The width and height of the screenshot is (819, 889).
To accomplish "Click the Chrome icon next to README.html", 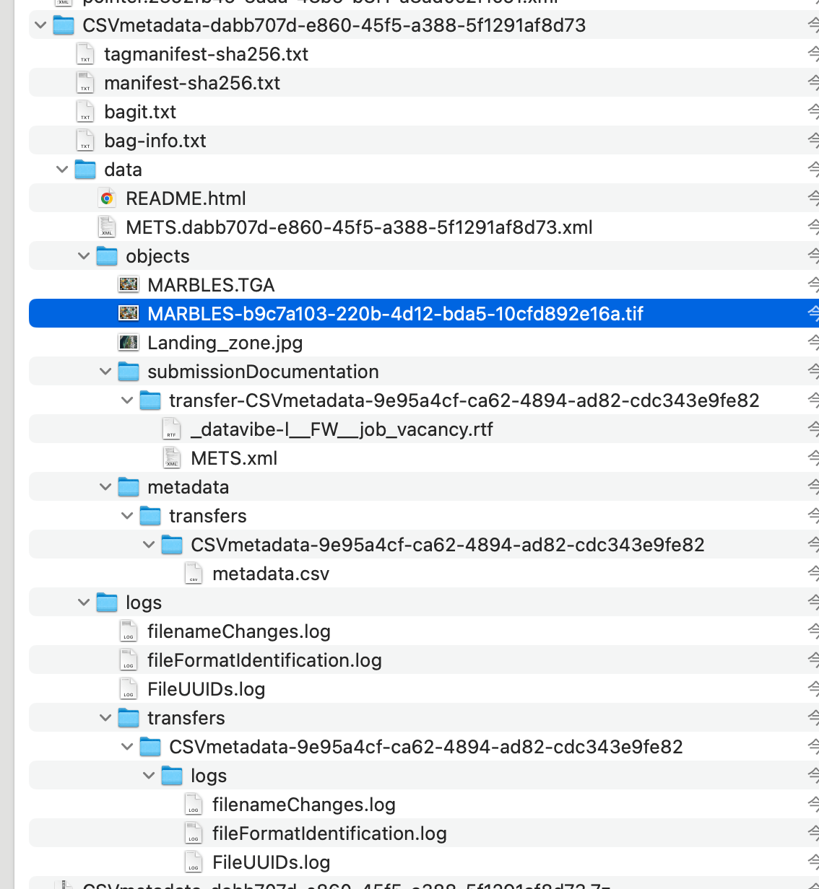I will tap(108, 198).
